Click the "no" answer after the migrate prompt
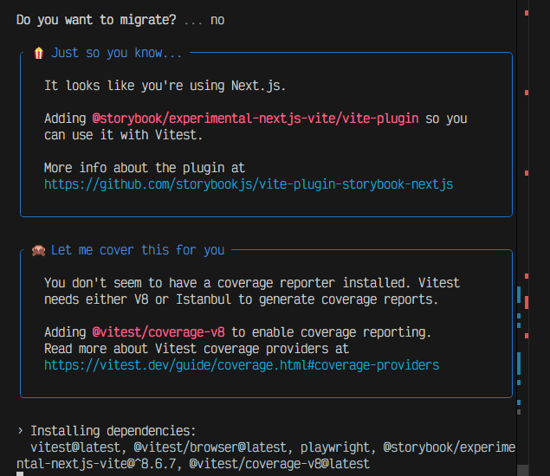Screen dimensions: 550x476 tap(217, 20)
